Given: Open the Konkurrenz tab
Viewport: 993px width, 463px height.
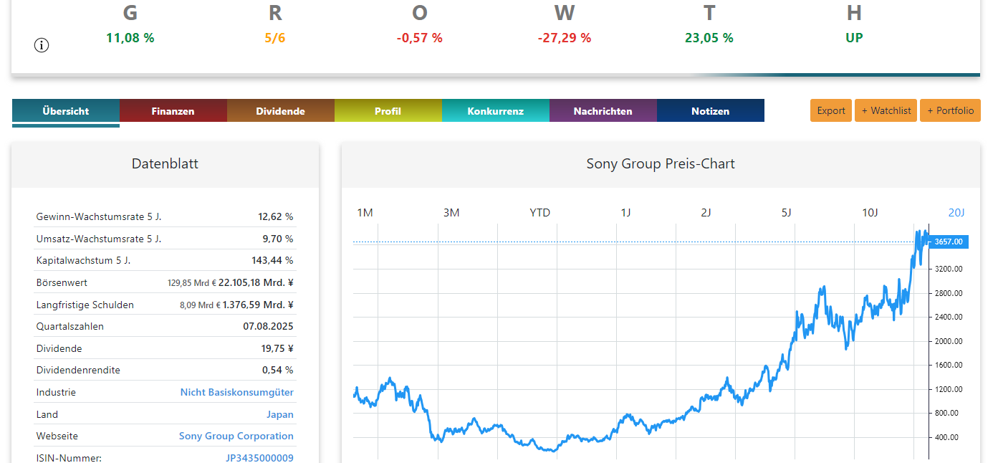Looking at the screenshot, I should click(x=496, y=111).
